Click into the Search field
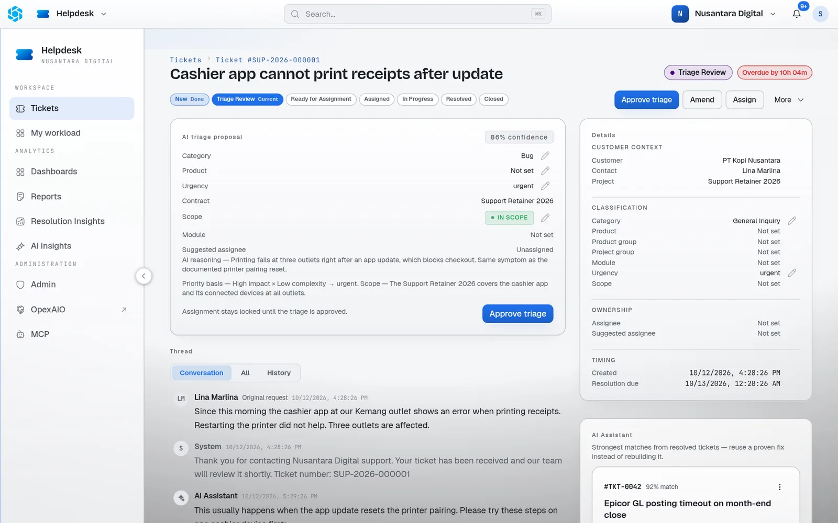The height and width of the screenshot is (523, 838). (417, 14)
